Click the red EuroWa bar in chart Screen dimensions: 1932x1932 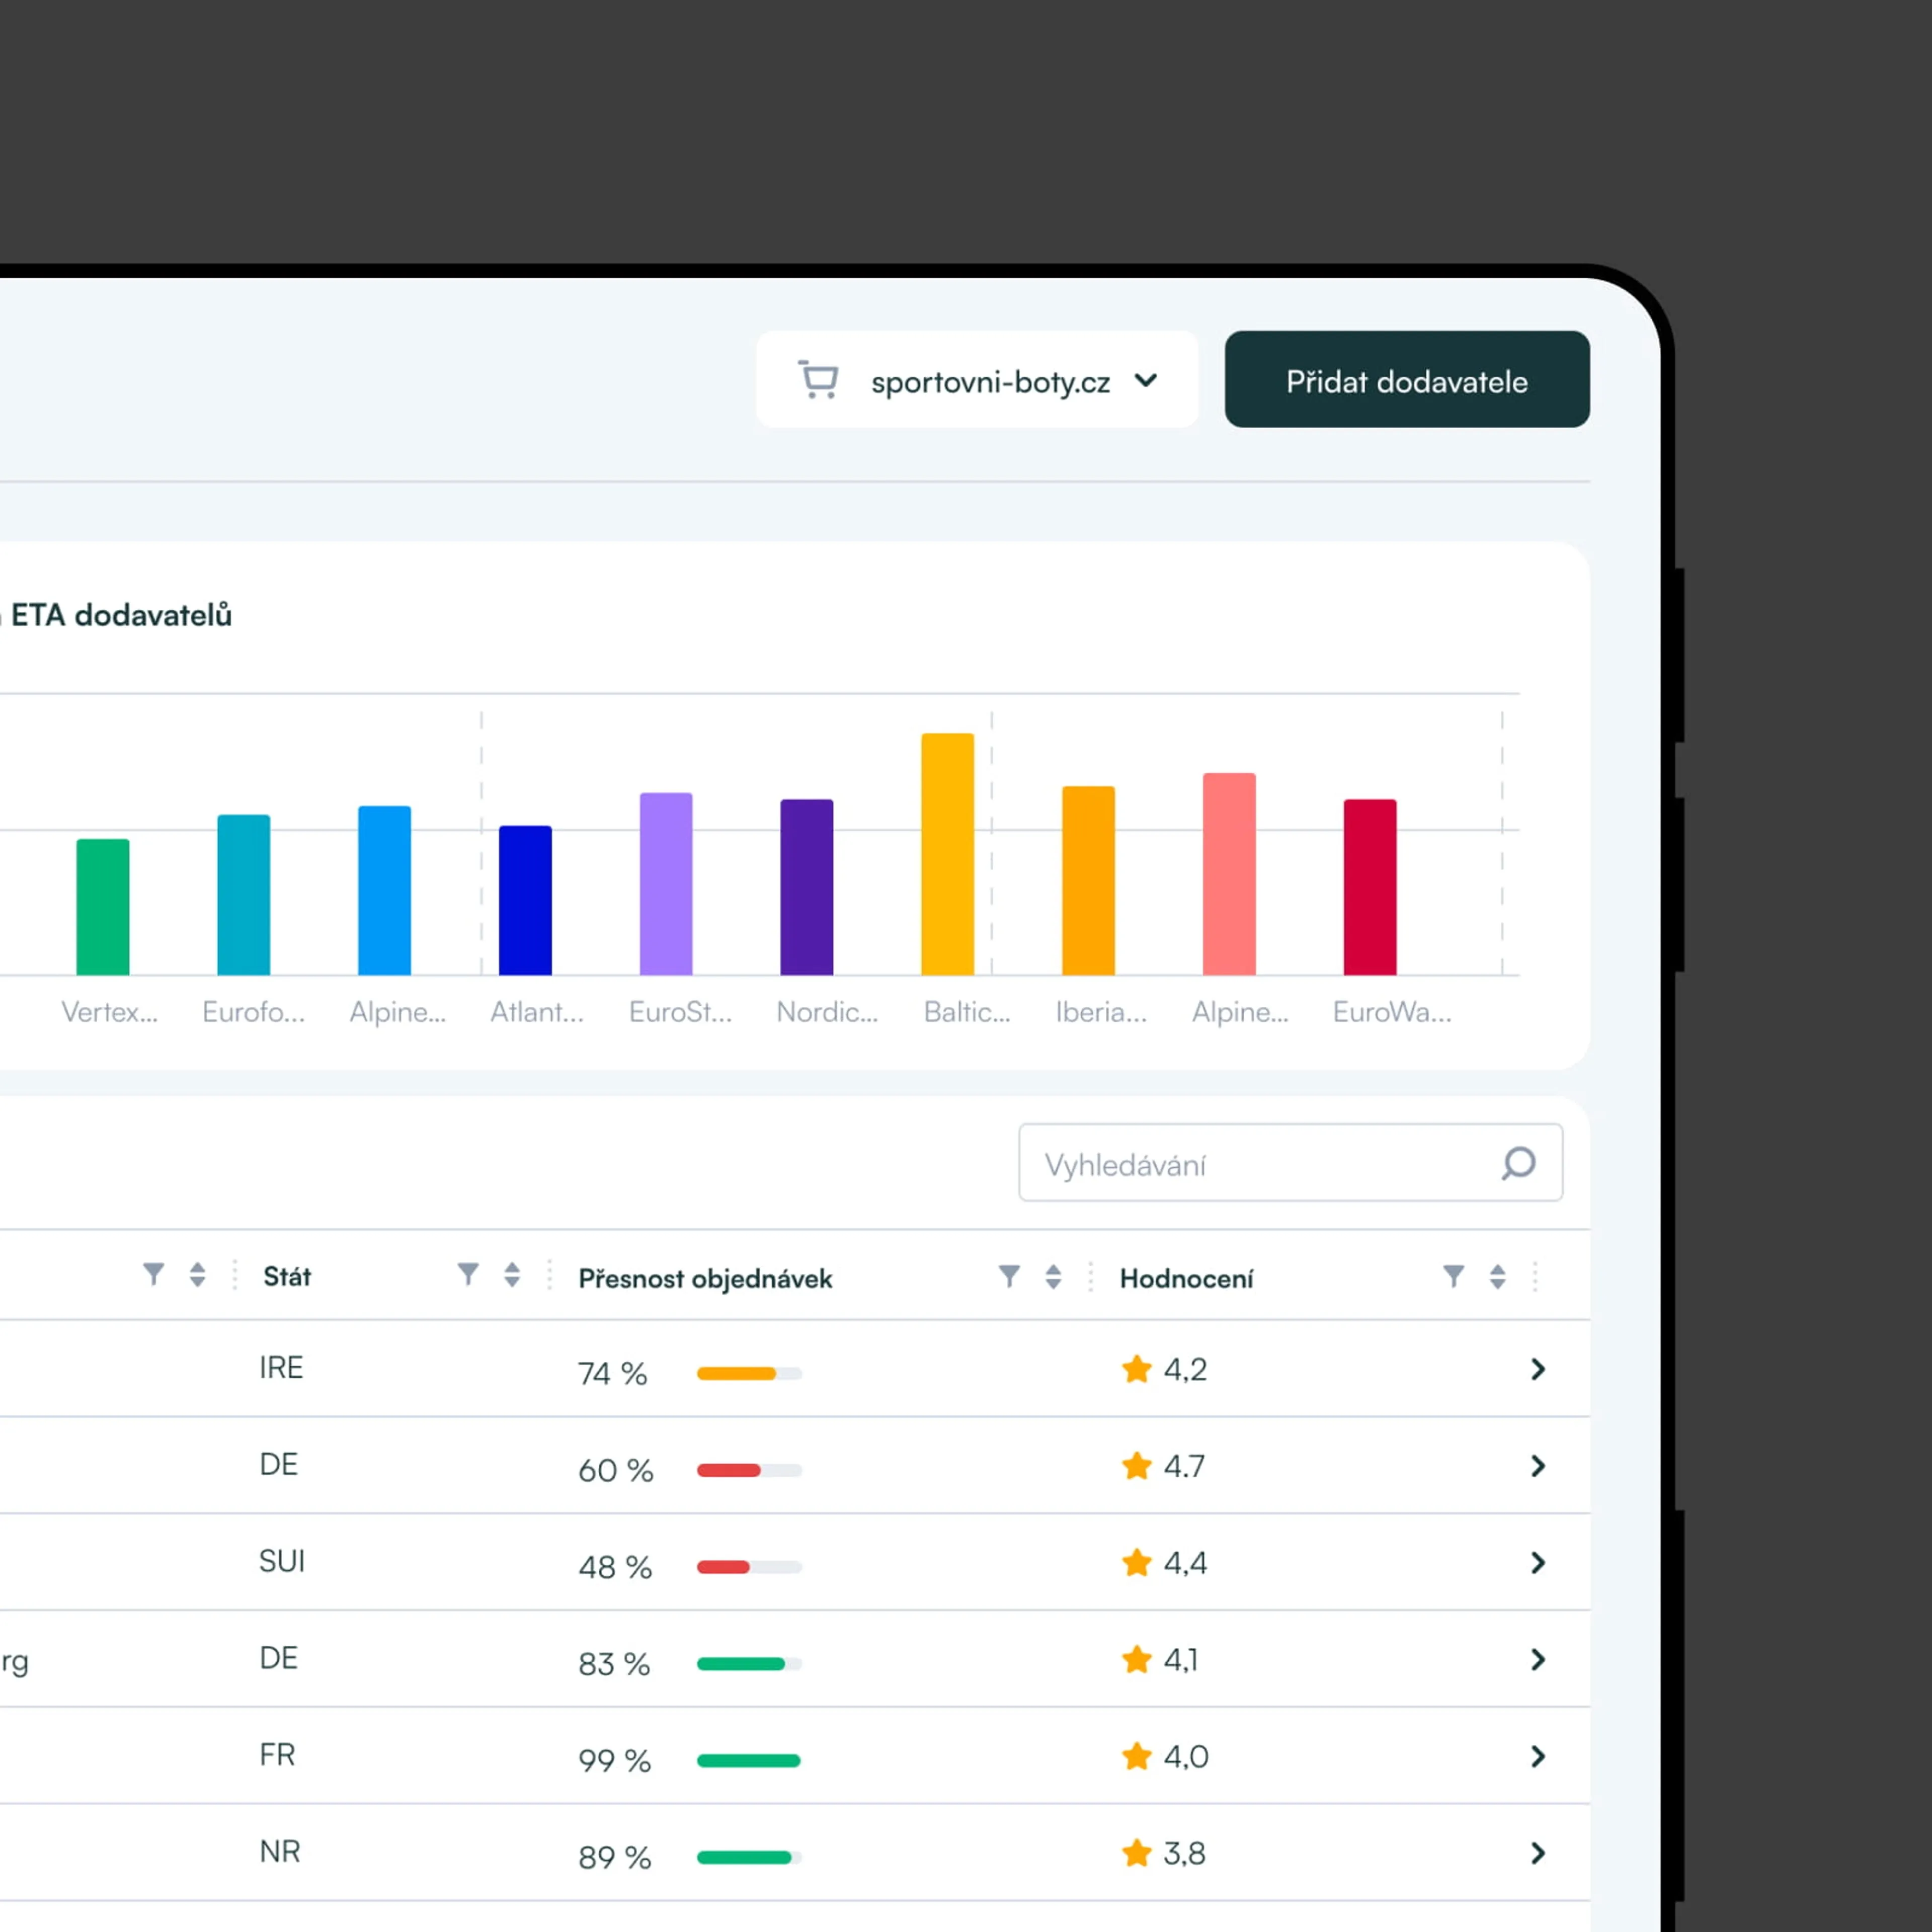click(x=1370, y=887)
